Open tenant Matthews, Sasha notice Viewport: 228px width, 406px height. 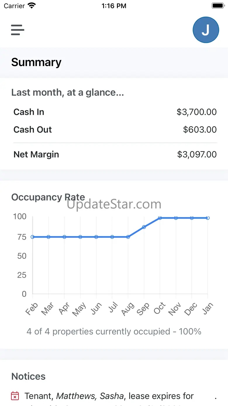pyautogui.click(x=109, y=396)
